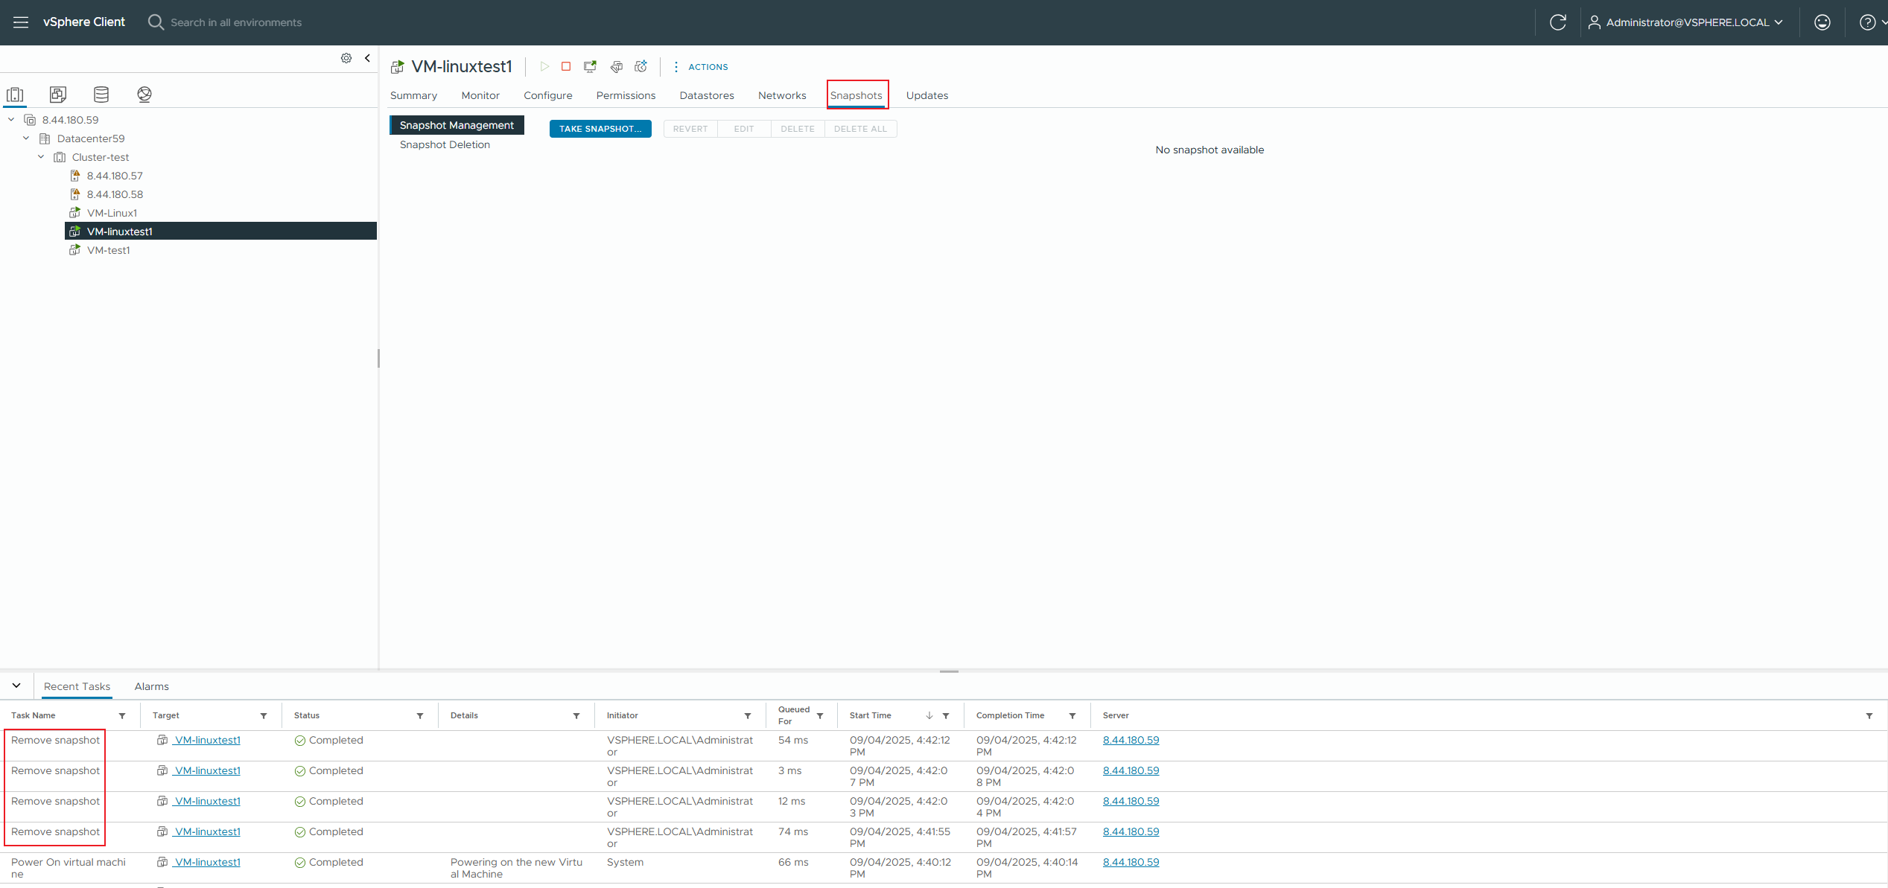Open the Configure tab
This screenshot has height=888, width=1888.
coord(548,95)
